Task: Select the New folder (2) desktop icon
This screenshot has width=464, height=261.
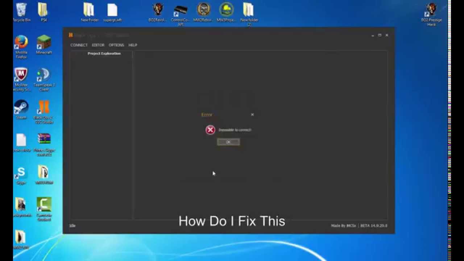Action: pyautogui.click(x=249, y=14)
